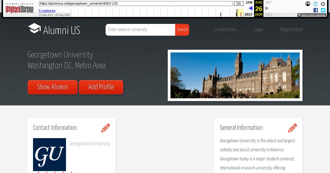The height and width of the screenshot is (173, 330).
Task: Select year 2017 in Wayback timeline
Action: 249,15
